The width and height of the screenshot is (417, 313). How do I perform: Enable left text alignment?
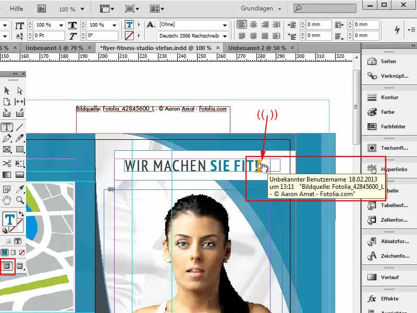coord(241,25)
